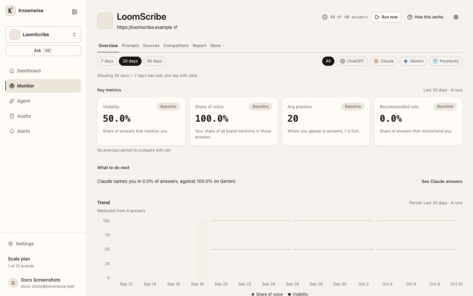Click the Visibility metric card
This screenshot has height=296, width=473.
tap(141, 121)
